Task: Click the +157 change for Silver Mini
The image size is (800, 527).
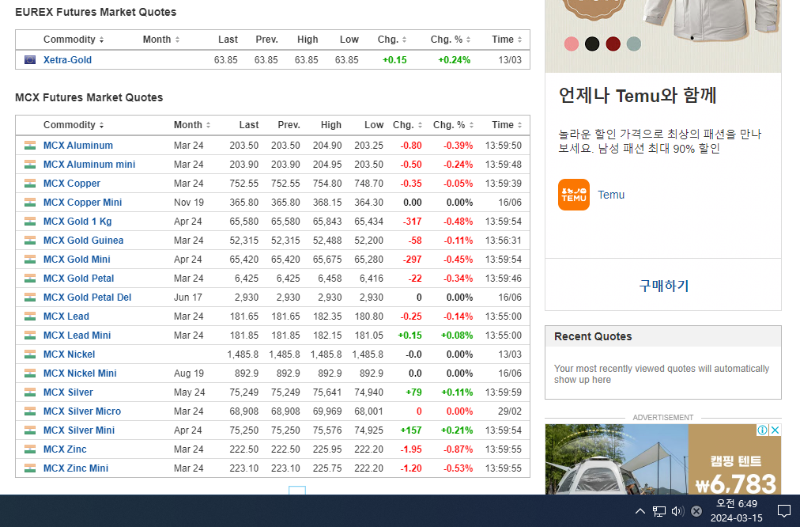Action: coord(411,430)
